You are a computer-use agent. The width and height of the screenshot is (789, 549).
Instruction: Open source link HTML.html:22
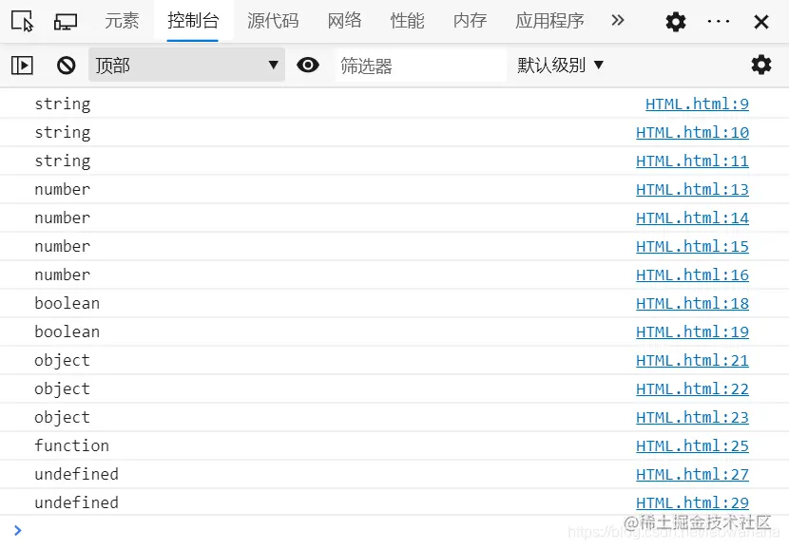tap(692, 389)
